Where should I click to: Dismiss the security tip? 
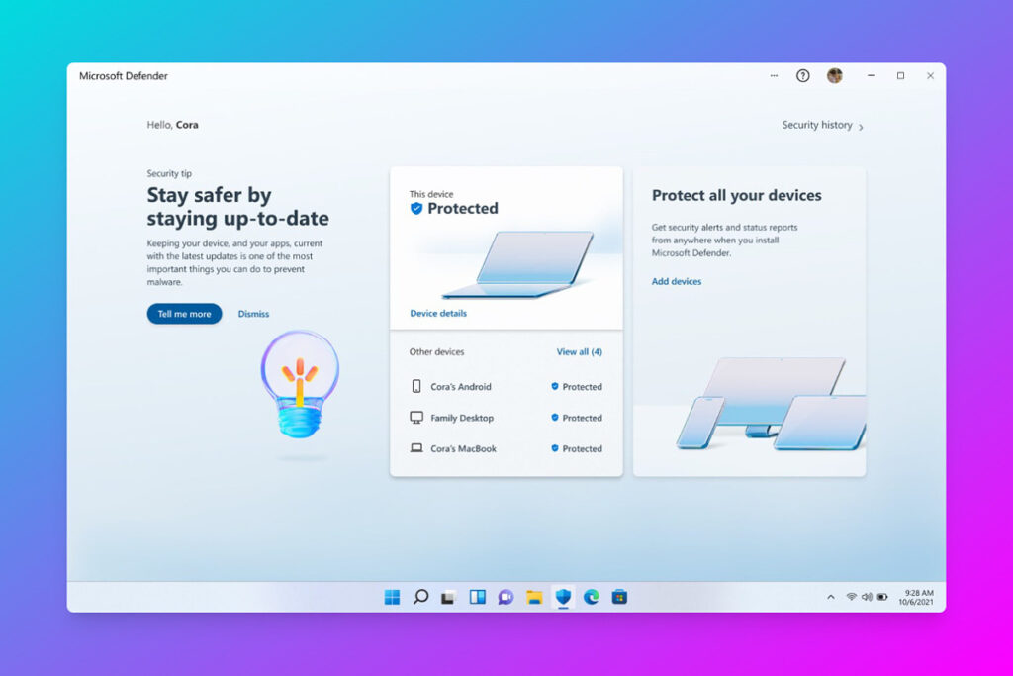253,314
